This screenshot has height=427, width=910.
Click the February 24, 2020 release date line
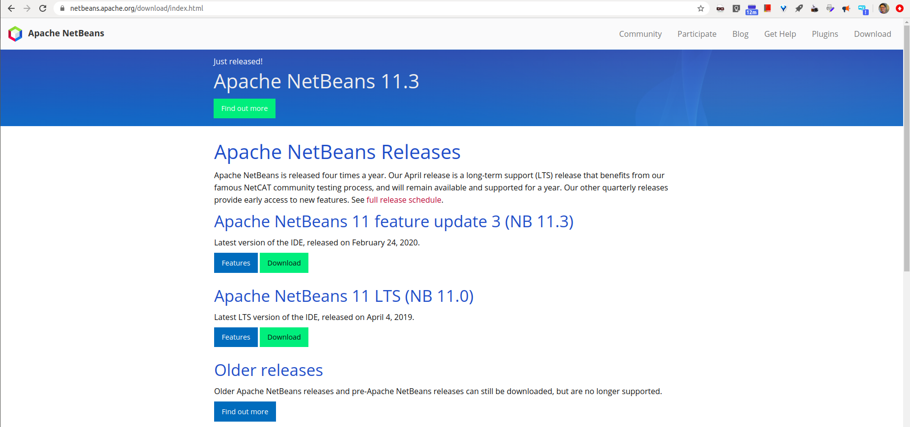click(317, 242)
